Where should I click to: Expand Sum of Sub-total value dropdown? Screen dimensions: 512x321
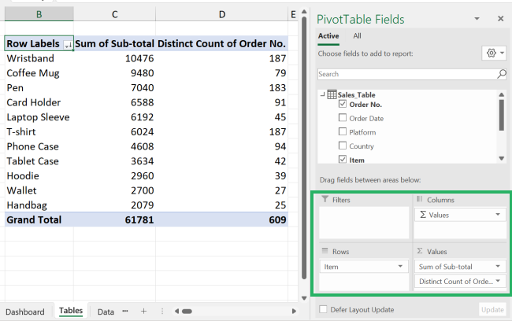click(x=498, y=267)
